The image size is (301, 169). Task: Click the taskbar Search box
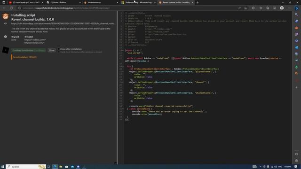tap(26, 167)
